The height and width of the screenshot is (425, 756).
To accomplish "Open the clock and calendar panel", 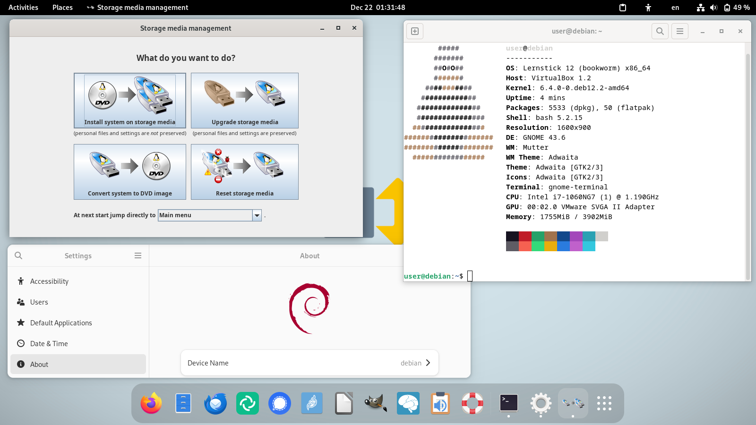I will [x=378, y=8].
